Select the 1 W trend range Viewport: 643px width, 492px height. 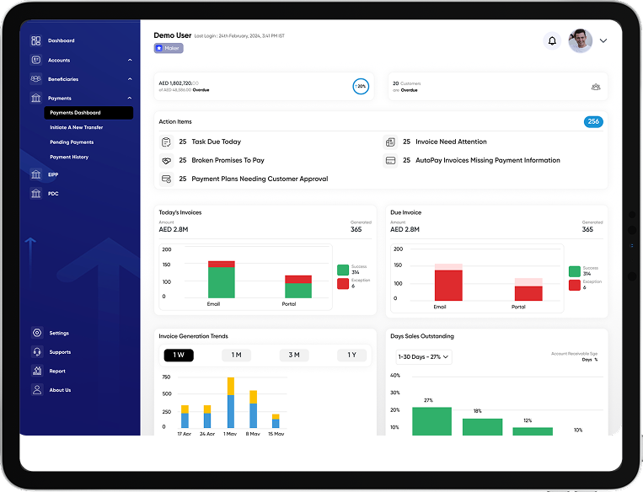click(179, 356)
